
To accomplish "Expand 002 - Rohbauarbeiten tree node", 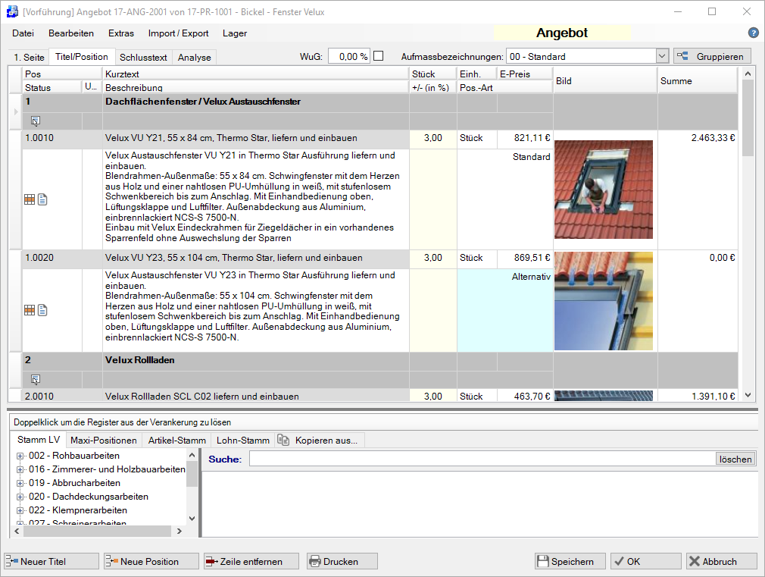I will click(20, 456).
